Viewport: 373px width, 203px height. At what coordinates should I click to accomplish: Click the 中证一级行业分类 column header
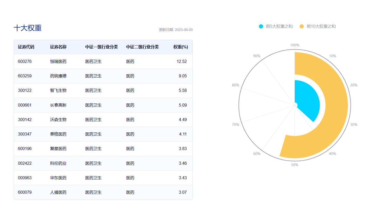click(x=101, y=47)
